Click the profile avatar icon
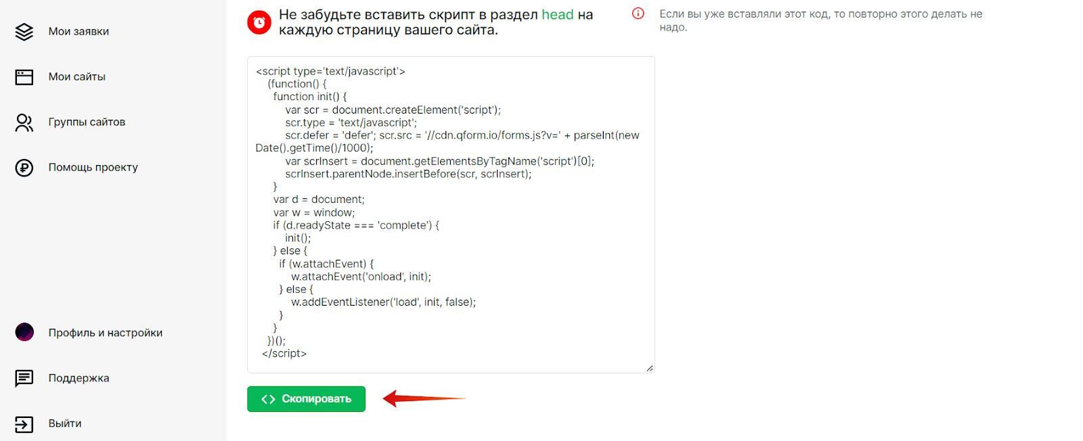The height and width of the screenshot is (441, 1083). [x=24, y=332]
